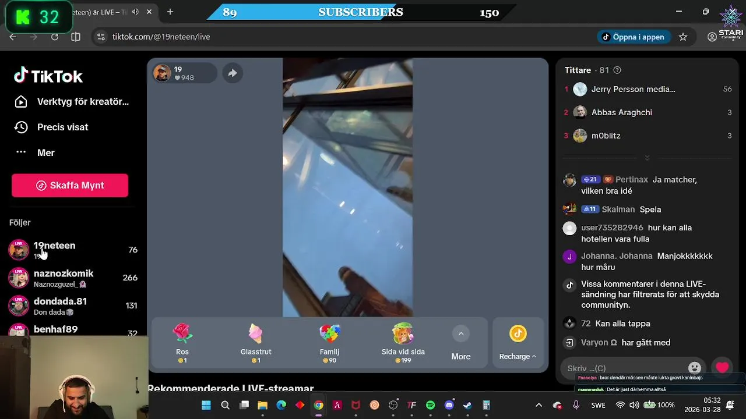Send the Sida vid sida gift
This screenshot has width=746, height=419.
pos(403,343)
